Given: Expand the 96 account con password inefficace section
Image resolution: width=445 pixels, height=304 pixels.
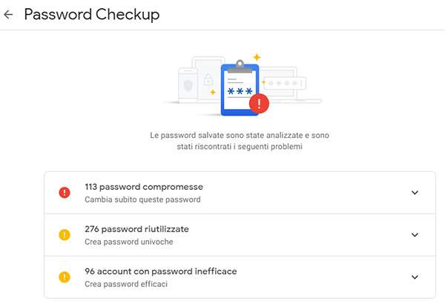Looking at the screenshot, I should click(x=415, y=277).
